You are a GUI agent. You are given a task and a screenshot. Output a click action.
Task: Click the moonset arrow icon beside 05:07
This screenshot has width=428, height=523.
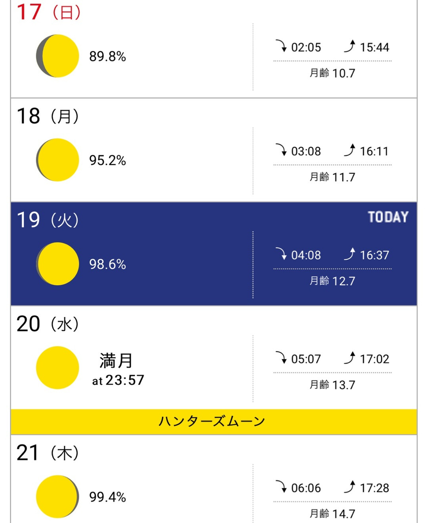281,358
